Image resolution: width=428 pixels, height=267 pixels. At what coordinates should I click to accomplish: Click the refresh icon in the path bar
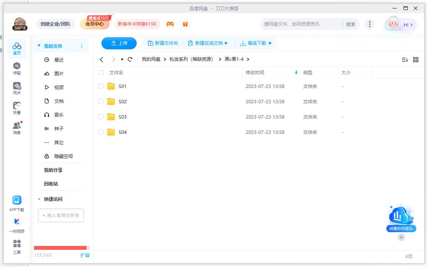[x=130, y=59]
